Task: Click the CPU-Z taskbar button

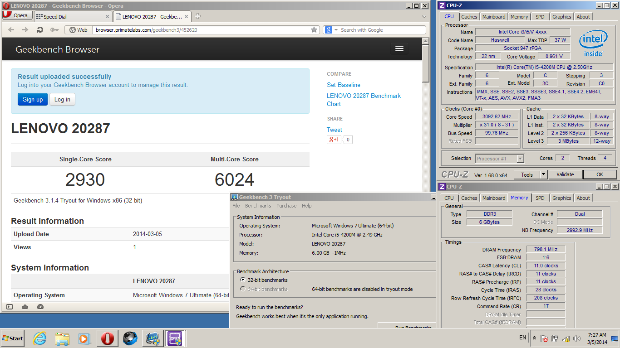Action: click(x=175, y=338)
